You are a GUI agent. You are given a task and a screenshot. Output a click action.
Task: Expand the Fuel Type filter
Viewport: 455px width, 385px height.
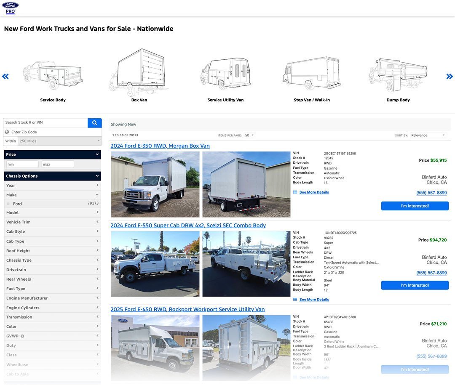pyautogui.click(x=52, y=289)
